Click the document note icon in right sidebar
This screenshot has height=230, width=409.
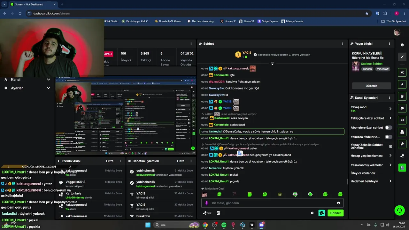point(402,96)
